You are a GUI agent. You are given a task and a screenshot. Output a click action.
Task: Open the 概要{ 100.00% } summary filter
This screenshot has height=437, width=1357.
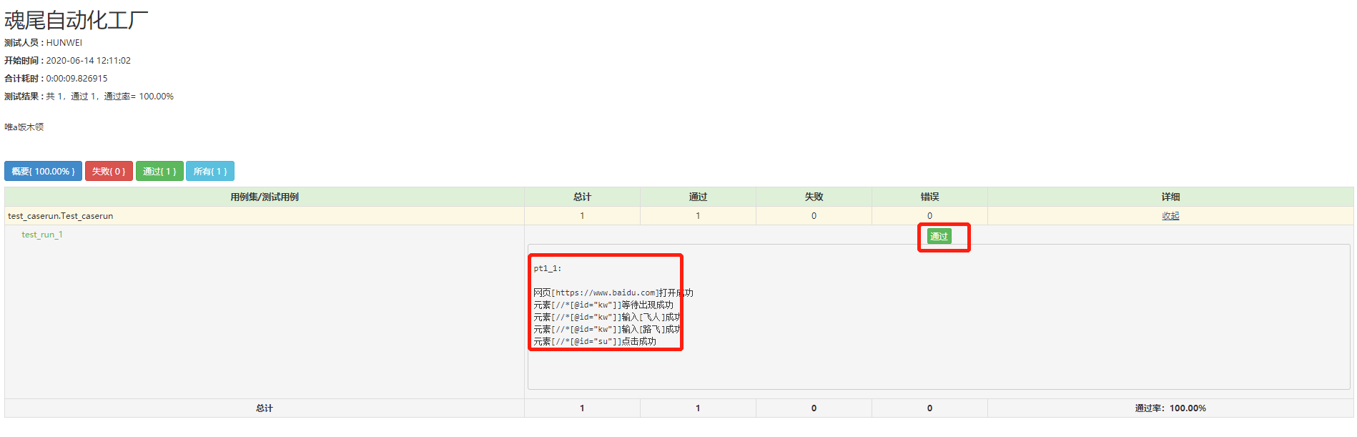tap(43, 171)
